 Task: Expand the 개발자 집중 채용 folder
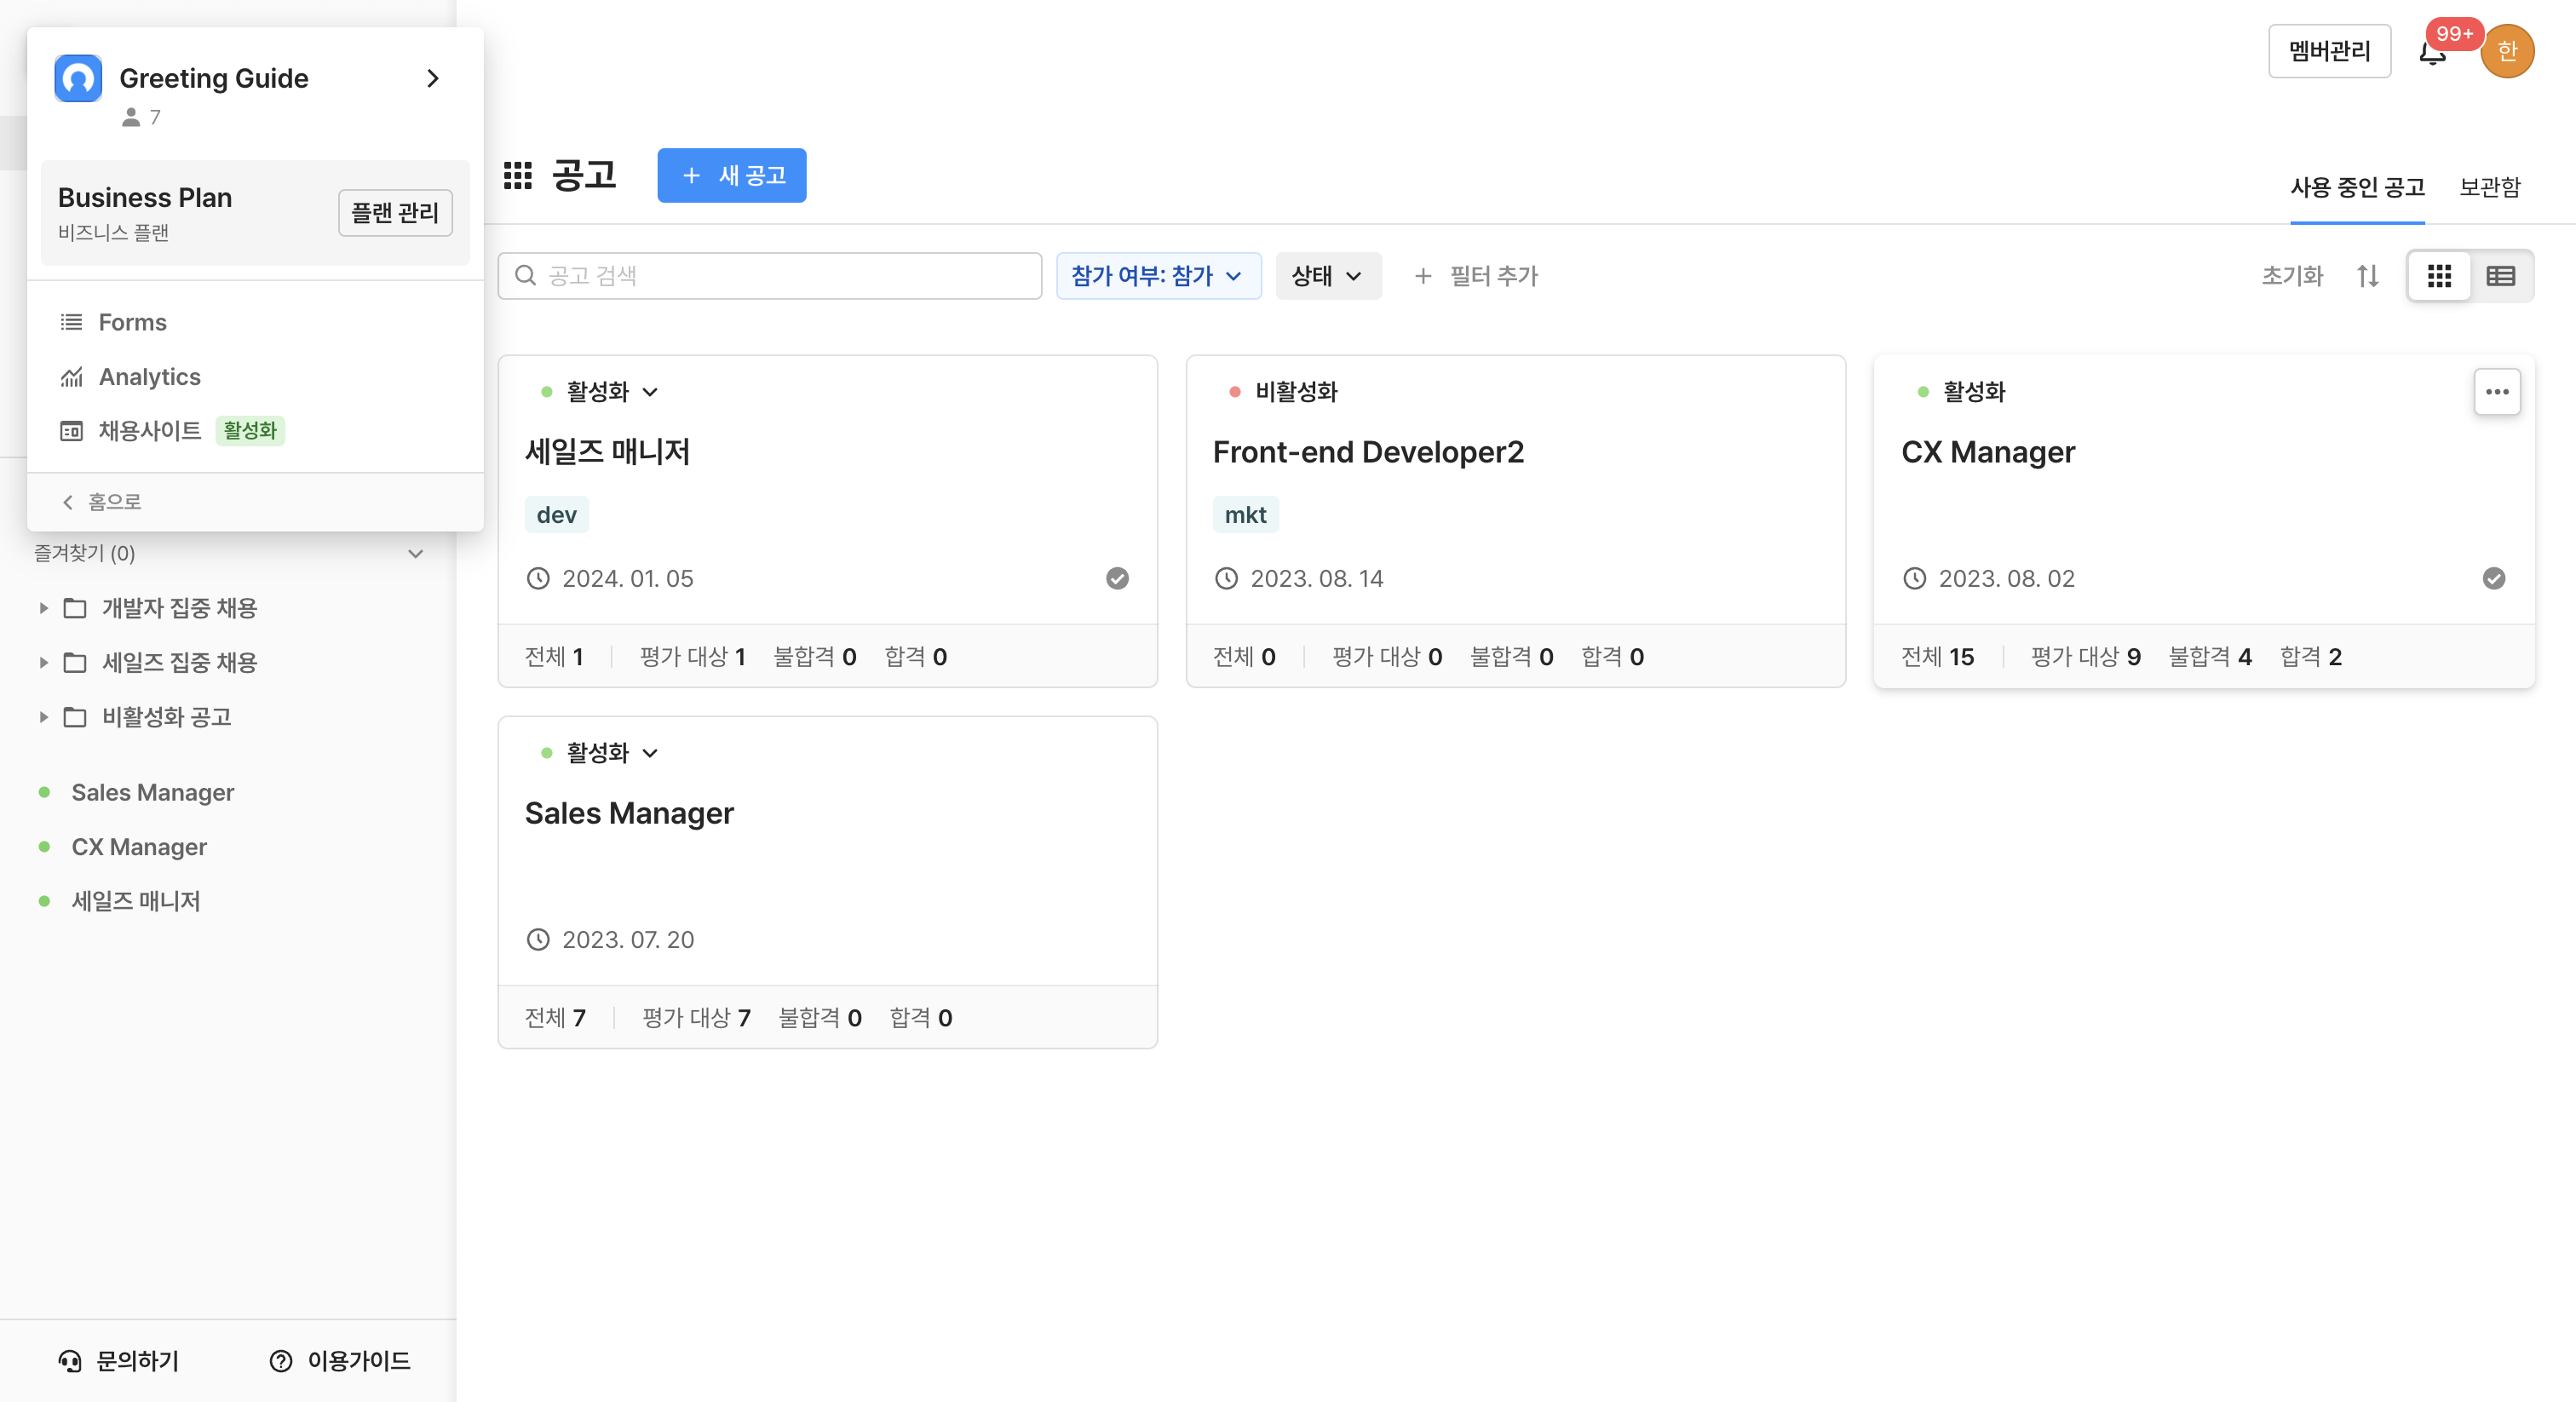click(x=43, y=608)
